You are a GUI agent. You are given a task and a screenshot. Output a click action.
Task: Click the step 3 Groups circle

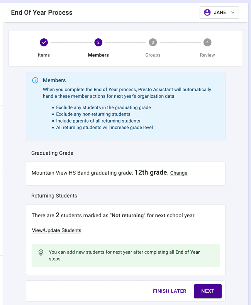click(153, 42)
